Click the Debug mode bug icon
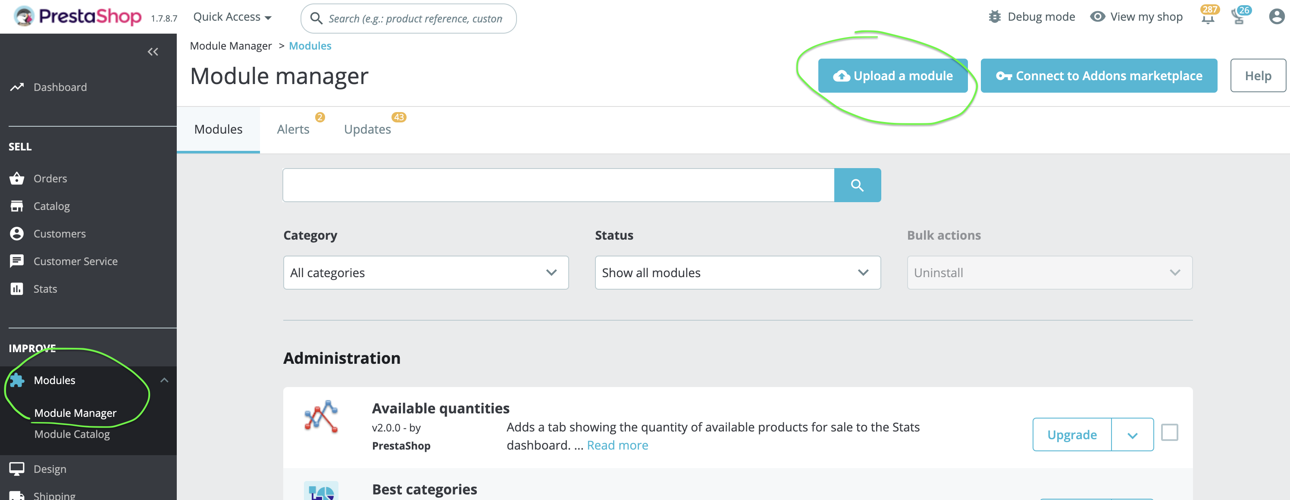The height and width of the screenshot is (500, 1290). [x=995, y=16]
